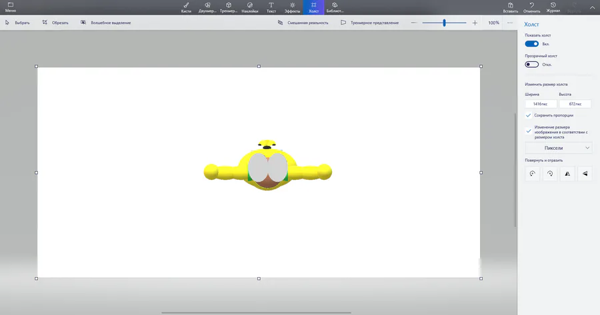Open the Журнал history panel
This screenshot has width=600, height=315.
[553, 7]
